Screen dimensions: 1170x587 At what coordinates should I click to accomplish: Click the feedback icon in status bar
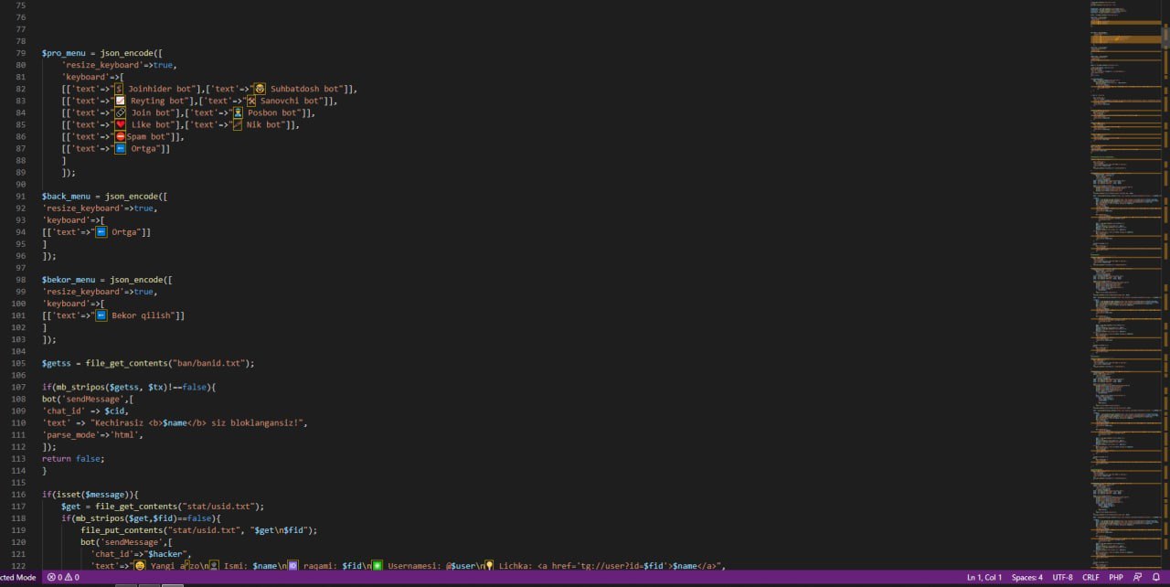click(x=1137, y=578)
